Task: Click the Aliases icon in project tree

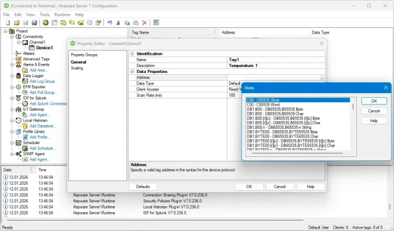Action: tap(18, 53)
